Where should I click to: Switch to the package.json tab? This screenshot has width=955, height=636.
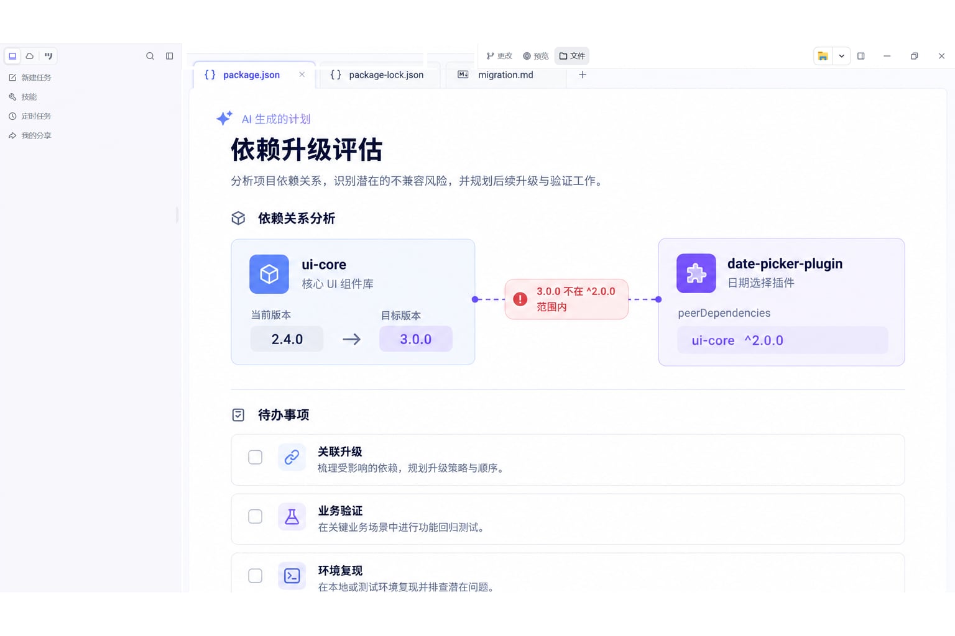[254, 75]
